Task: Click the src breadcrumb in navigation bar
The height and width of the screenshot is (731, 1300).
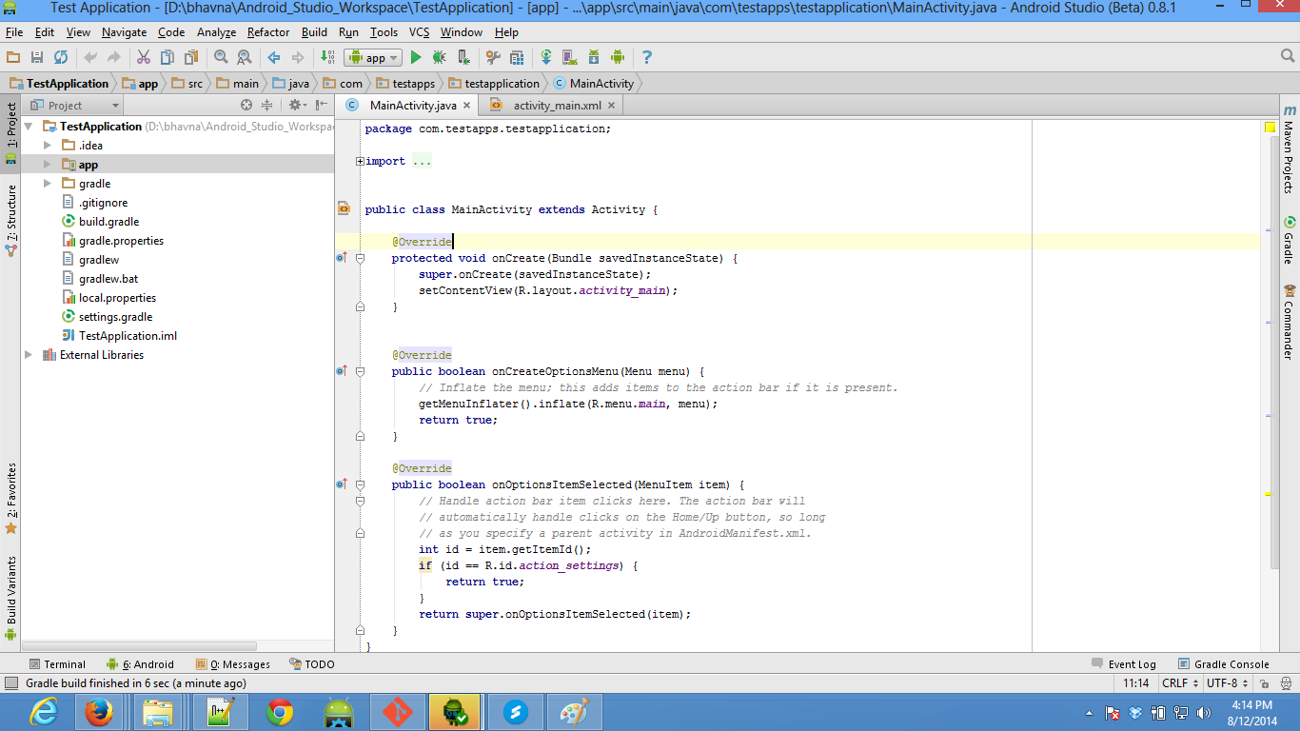Action: tap(187, 84)
